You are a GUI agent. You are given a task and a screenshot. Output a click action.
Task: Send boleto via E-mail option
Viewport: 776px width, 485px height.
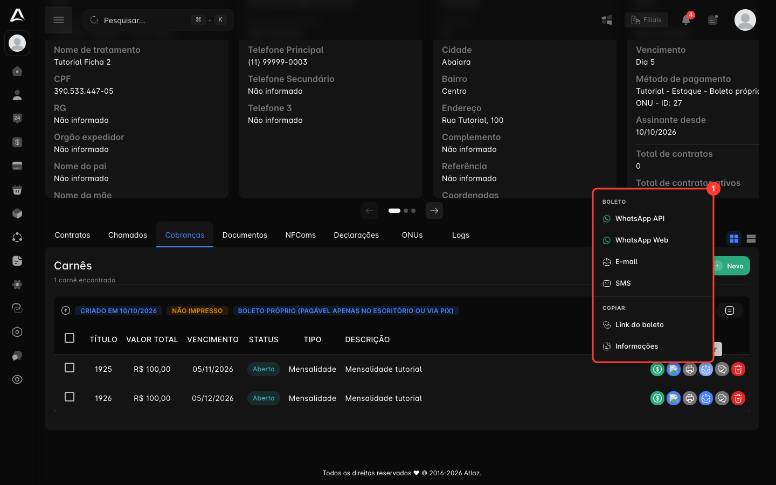(653, 262)
